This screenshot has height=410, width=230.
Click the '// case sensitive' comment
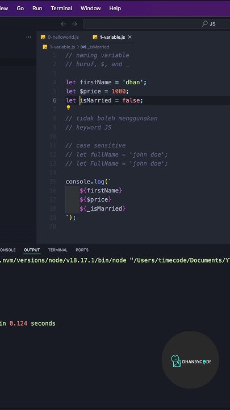pyautogui.click(x=95, y=145)
